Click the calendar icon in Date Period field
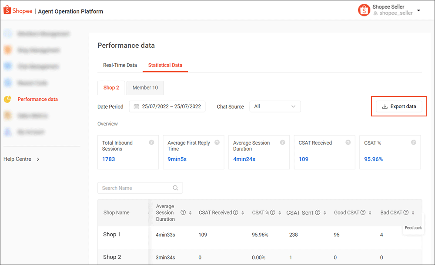Image resolution: width=435 pixels, height=265 pixels. [x=136, y=106]
